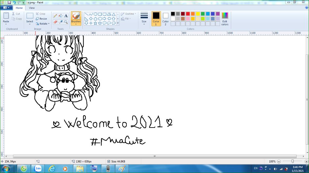Image resolution: width=309 pixels, height=173 pixels.
Task: Open the Paint application menu button
Action: coord(6,8)
